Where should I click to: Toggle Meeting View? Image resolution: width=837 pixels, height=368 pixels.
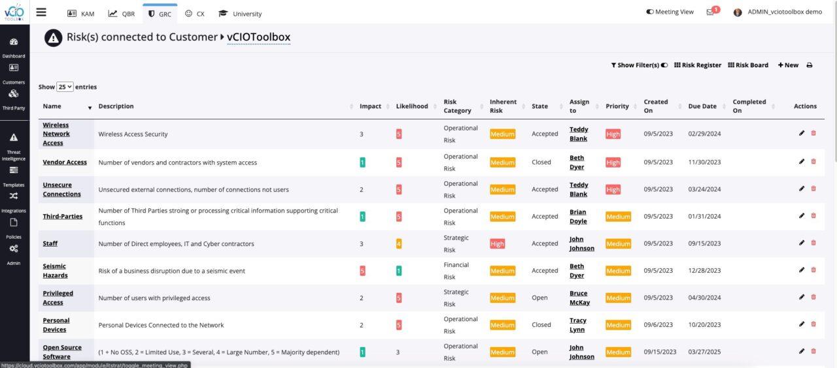670,12
